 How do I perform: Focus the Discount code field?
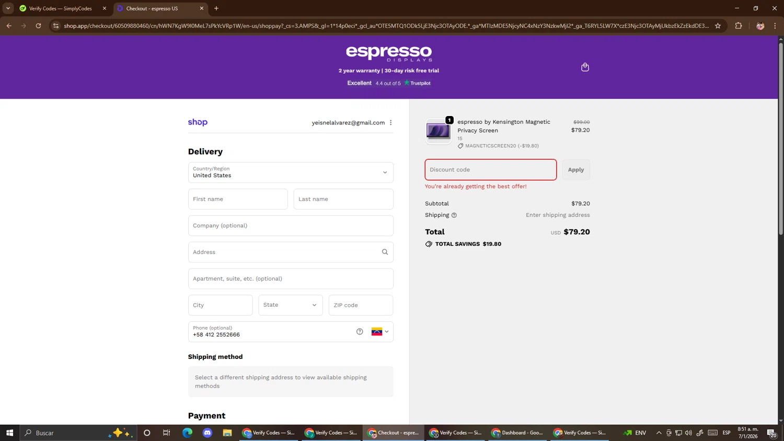[491, 170]
